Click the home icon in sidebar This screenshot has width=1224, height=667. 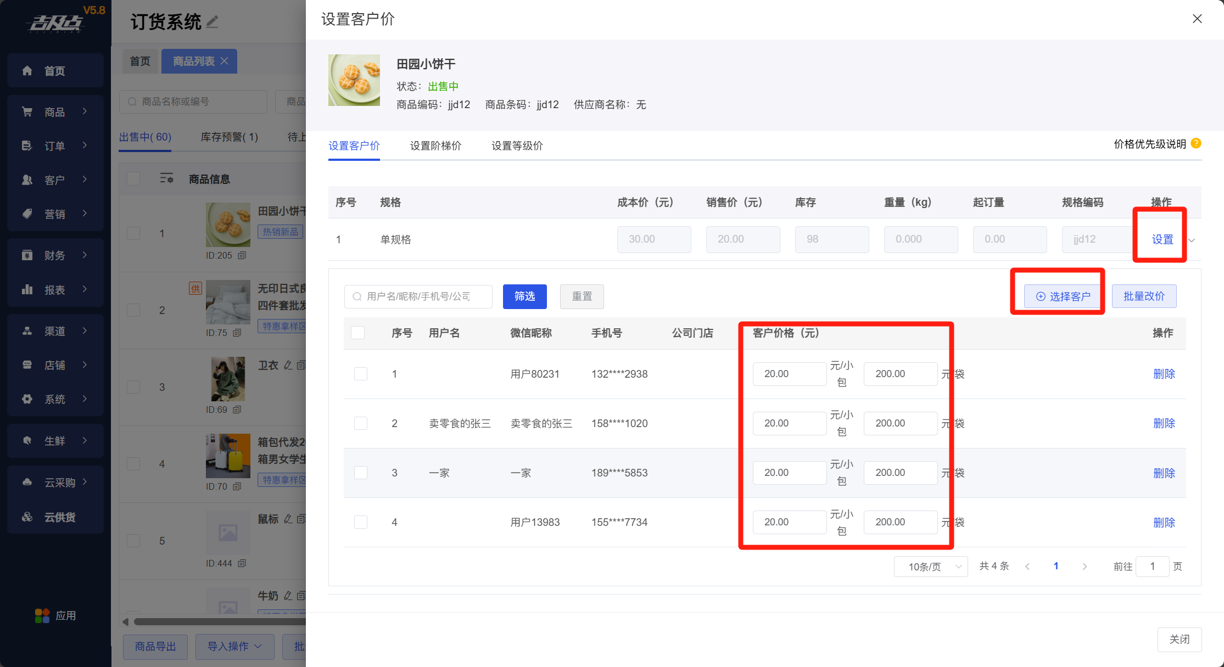pyautogui.click(x=27, y=71)
